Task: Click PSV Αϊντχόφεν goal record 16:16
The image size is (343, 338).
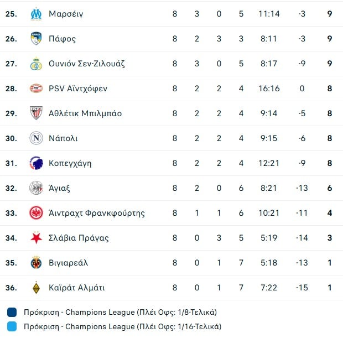Action: click(x=269, y=89)
